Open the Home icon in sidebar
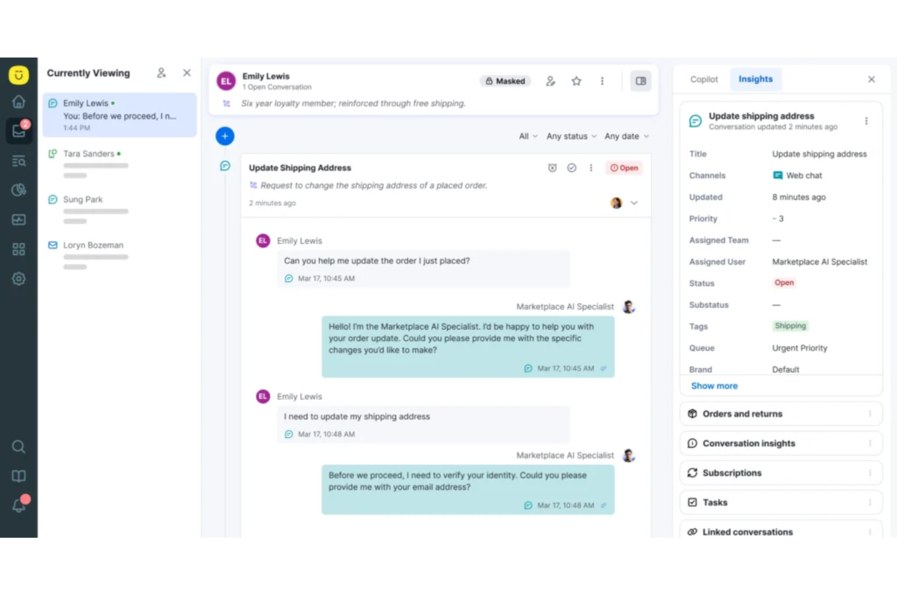Image resolution: width=897 pixels, height=598 pixels. [19, 102]
